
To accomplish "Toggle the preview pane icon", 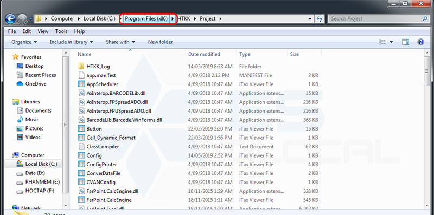I will [405, 42].
